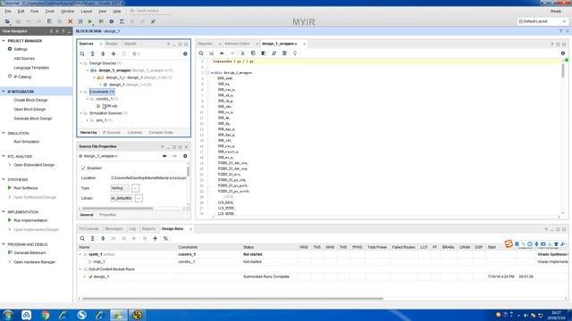The image size is (572, 321).
Task: Select synth_1 row in Design Runs
Action: [323, 254]
